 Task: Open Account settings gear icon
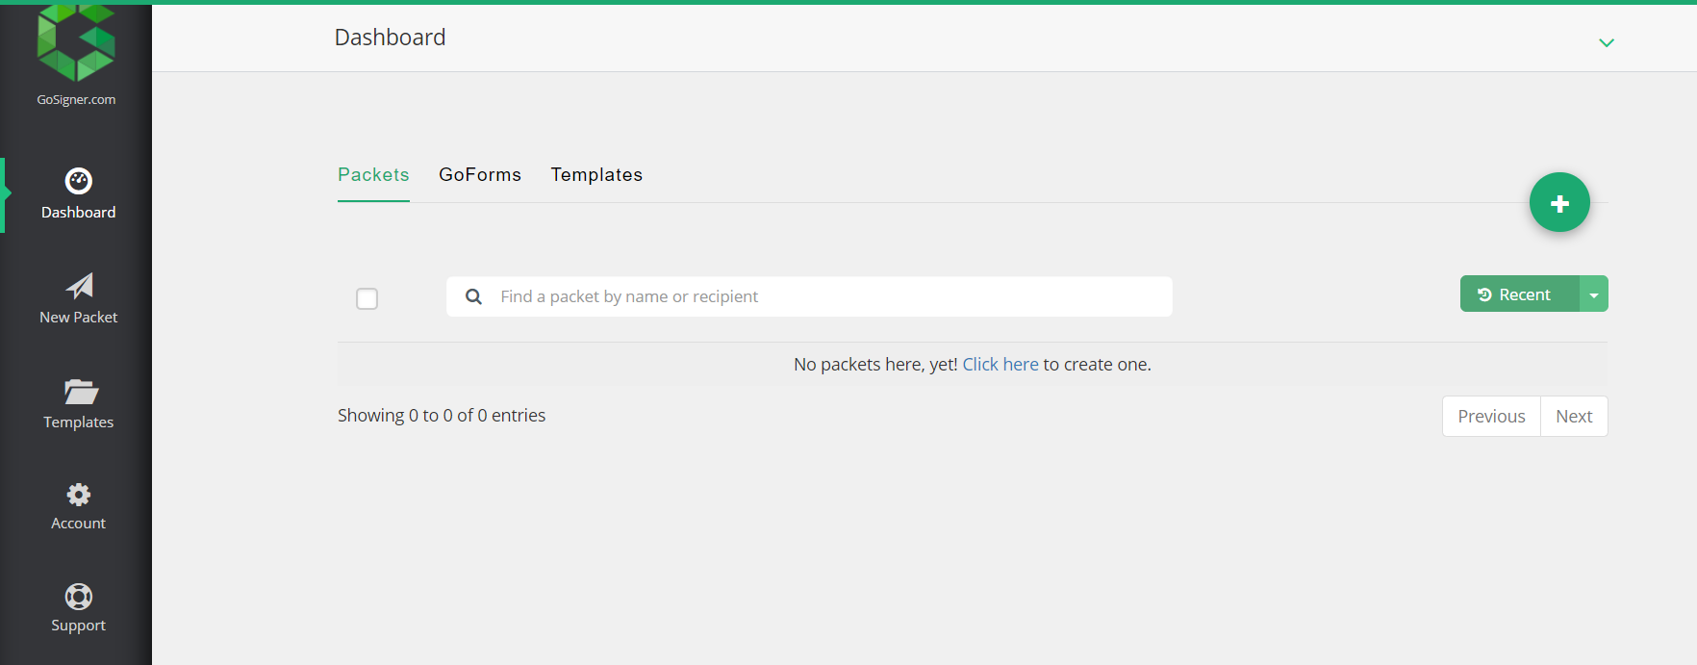[x=78, y=495]
